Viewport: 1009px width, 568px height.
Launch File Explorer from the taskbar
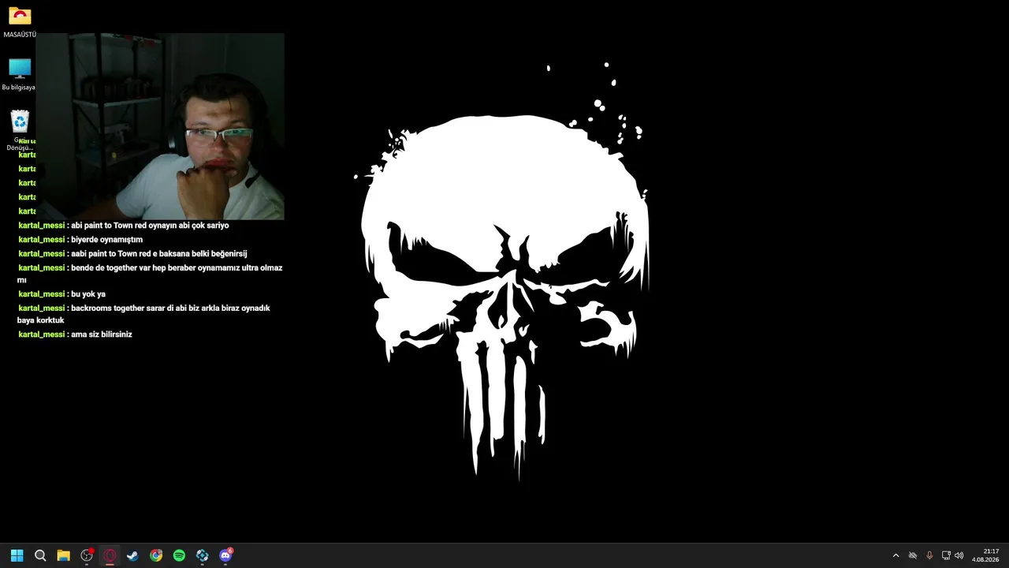pos(63,555)
